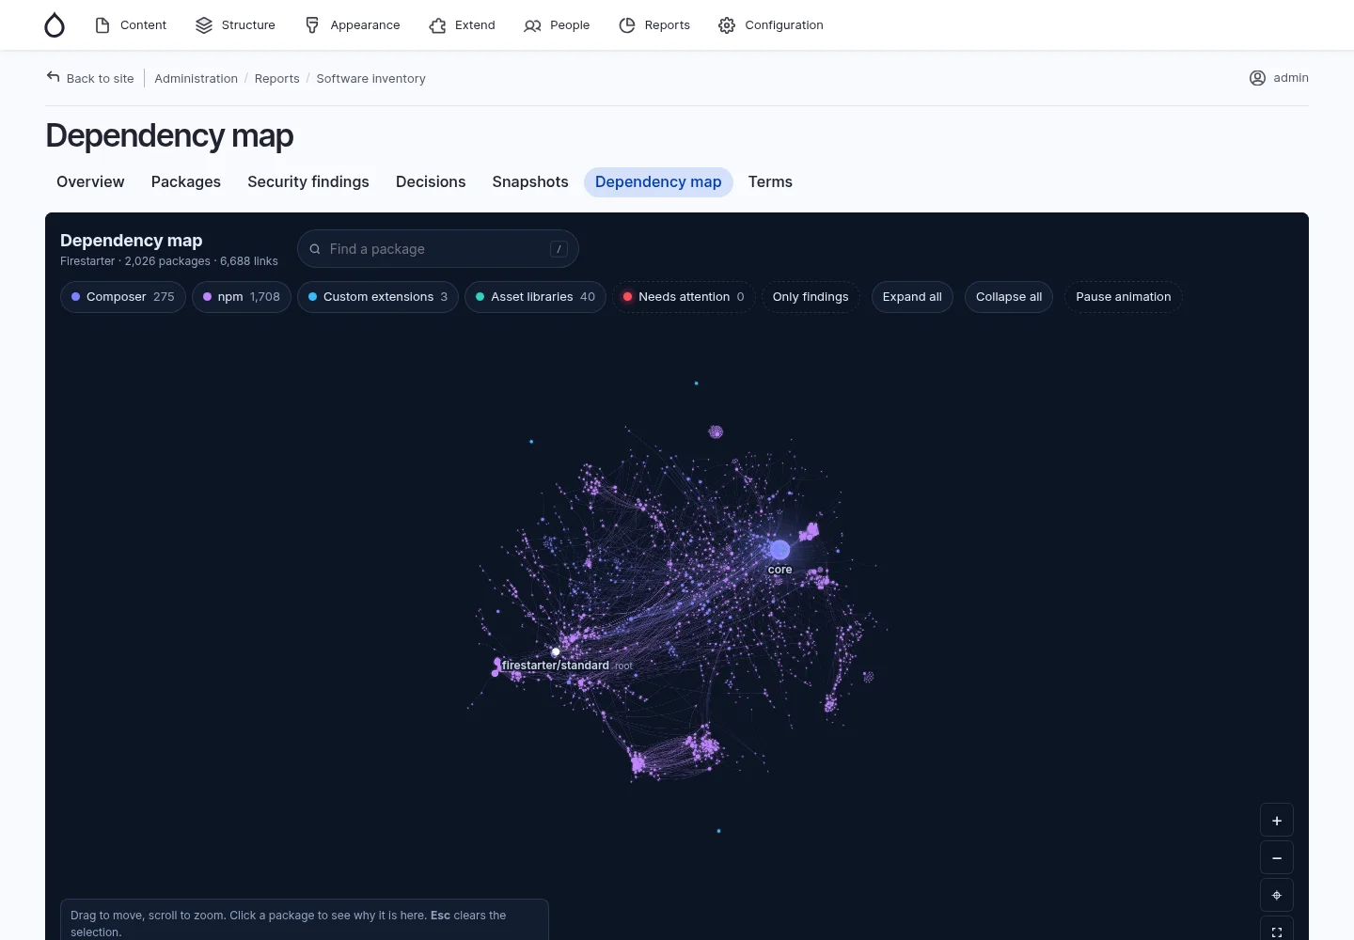Image resolution: width=1354 pixels, height=940 pixels.
Task: Click the Drupal drop logo
Action: click(x=55, y=25)
